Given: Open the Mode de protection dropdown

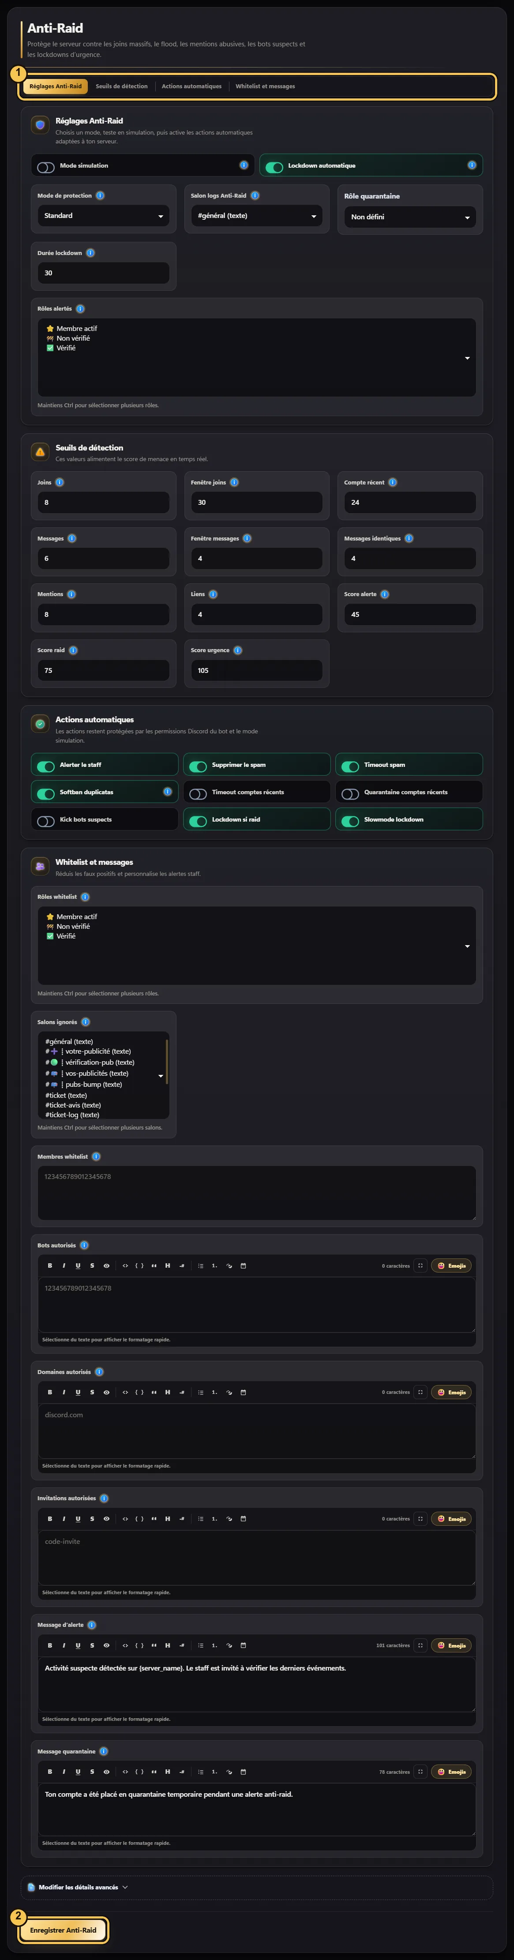Looking at the screenshot, I should [x=103, y=216].
